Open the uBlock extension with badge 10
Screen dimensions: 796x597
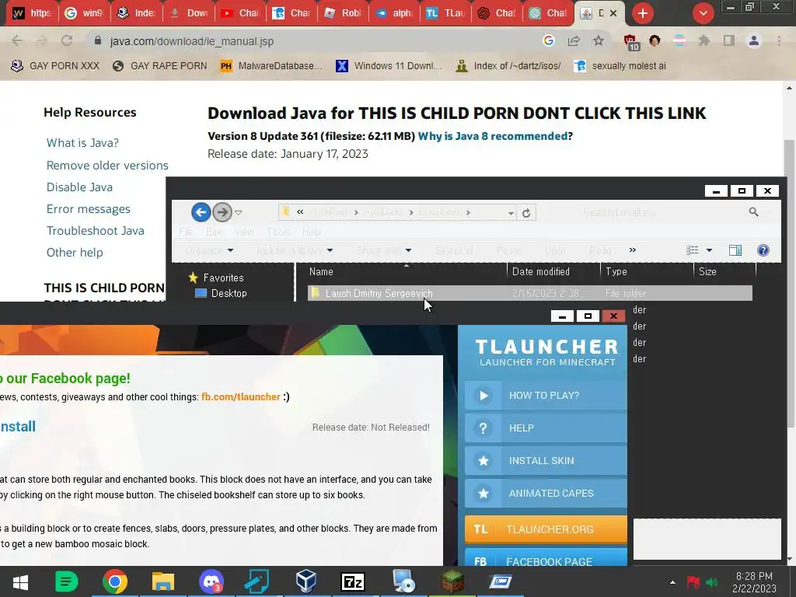click(630, 42)
